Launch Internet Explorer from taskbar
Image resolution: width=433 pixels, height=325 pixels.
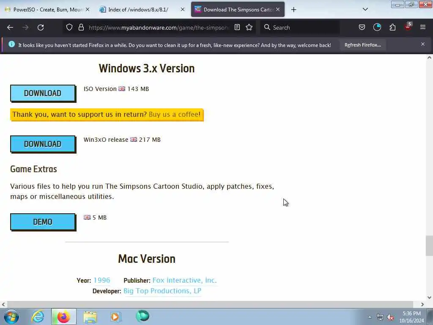38,317
